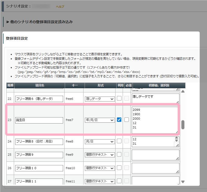
Task: Uncheck 利用 checkbox for 誕生日
Action: (119, 120)
